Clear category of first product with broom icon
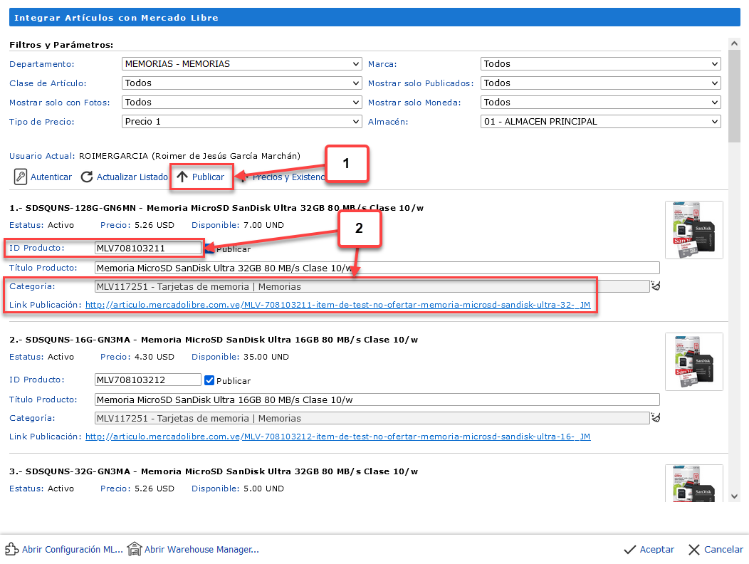This screenshot has height=564, width=749. click(x=656, y=286)
